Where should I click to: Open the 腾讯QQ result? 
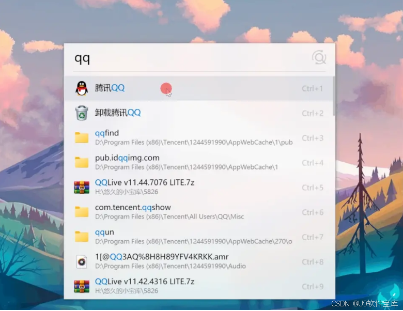tap(199, 88)
